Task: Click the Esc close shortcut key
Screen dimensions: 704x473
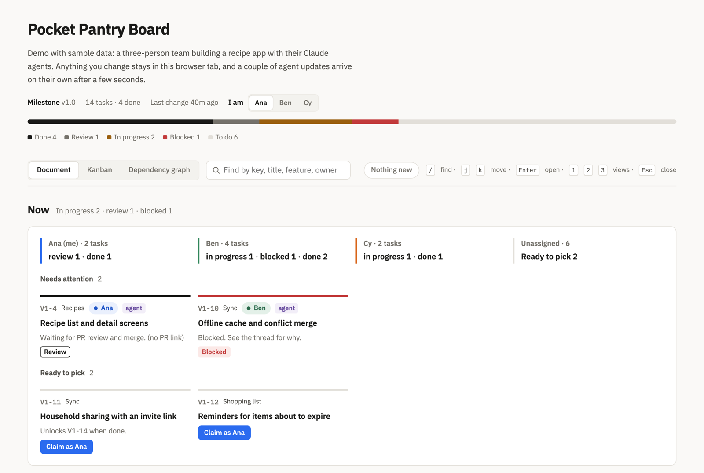Action: (647, 170)
